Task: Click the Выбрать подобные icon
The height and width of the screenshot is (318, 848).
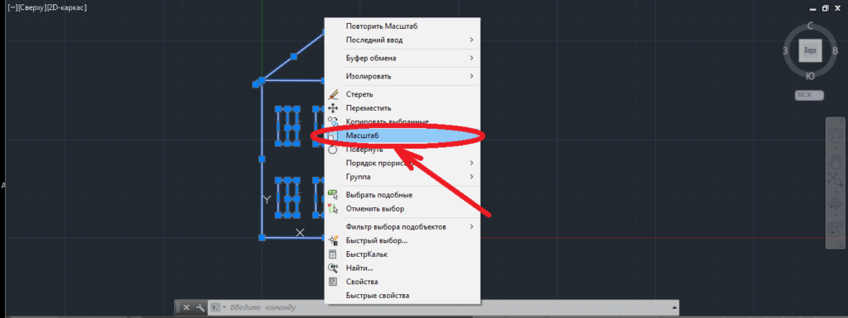Action: (x=333, y=195)
